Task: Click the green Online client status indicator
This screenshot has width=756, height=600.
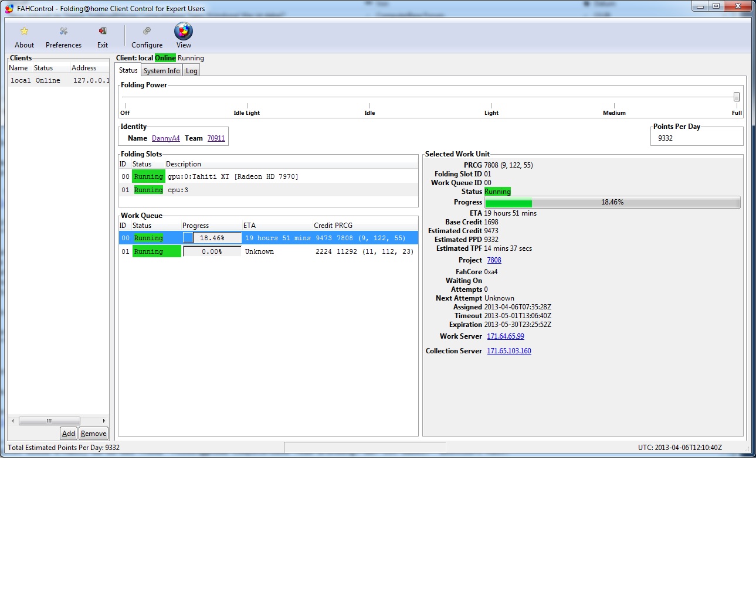Action: tap(165, 58)
